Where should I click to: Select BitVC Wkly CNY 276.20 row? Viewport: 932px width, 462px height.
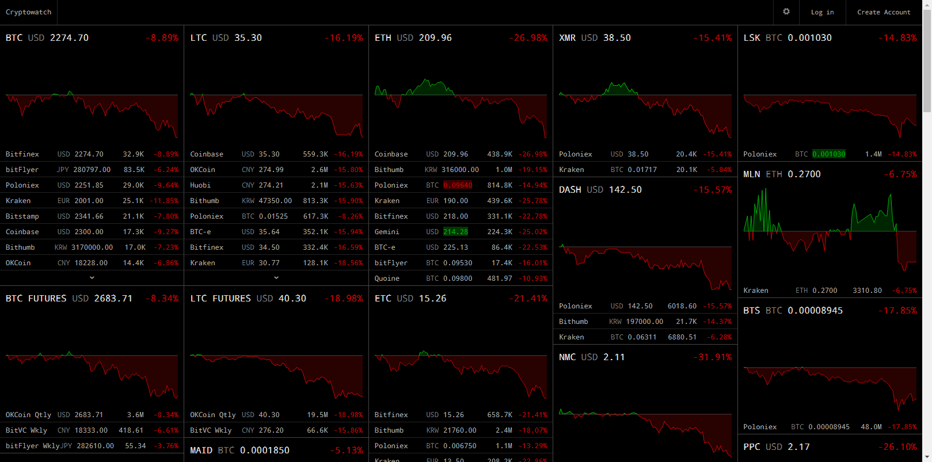pyautogui.click(x=276, y=430)
